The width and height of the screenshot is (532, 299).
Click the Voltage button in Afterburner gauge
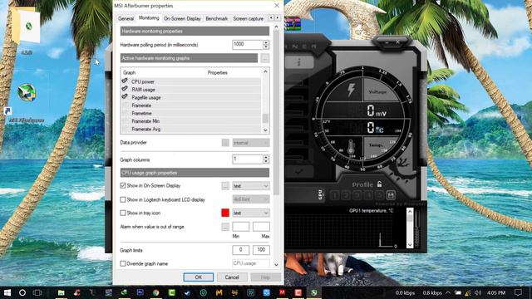[377, 92]
